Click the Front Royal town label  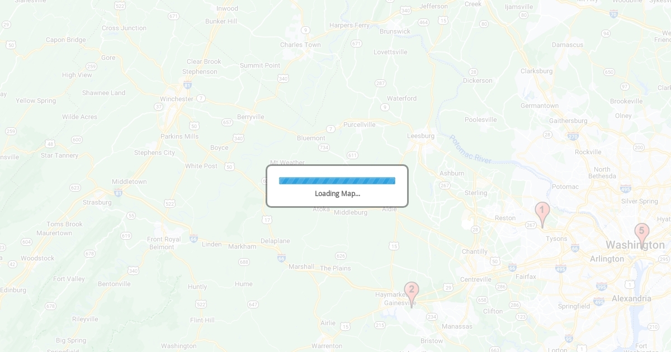164,239
